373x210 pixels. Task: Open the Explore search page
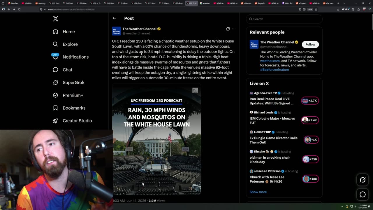pos(65,44)
